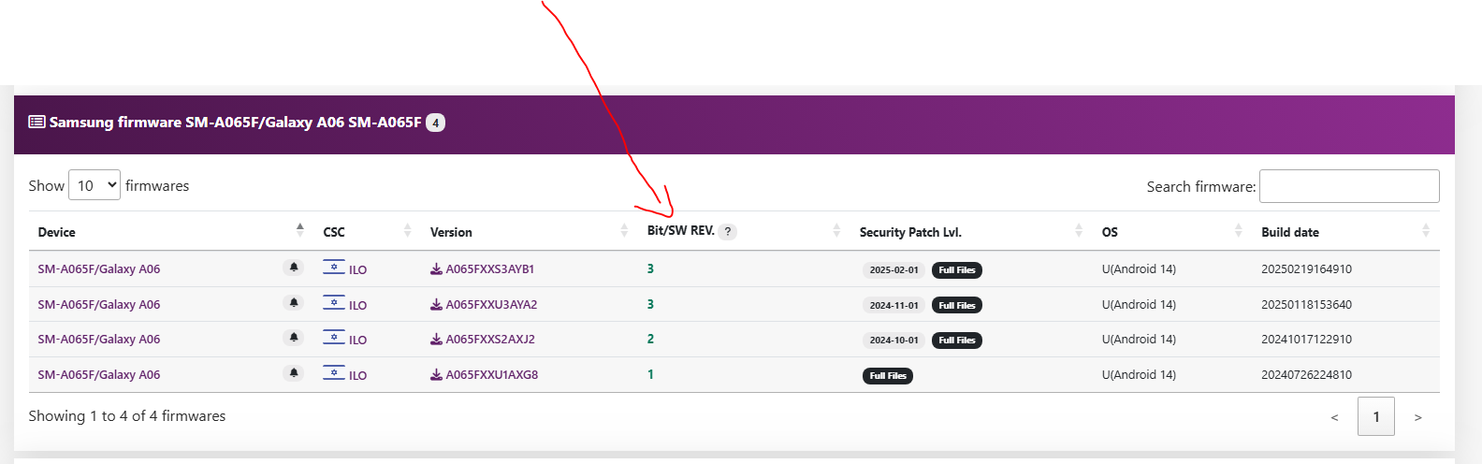Click Full Files badge next to 2025-02-01
Viewport: 1482px width, 464px height.
pos(957,269)
